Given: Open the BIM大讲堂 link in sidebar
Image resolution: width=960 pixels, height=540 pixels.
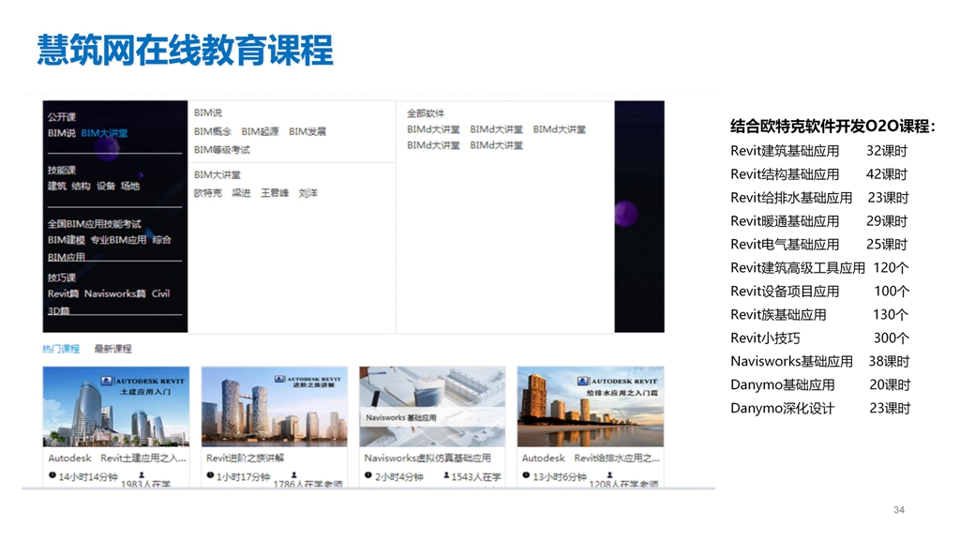Looking at the screenshot, I should (104, 133).
